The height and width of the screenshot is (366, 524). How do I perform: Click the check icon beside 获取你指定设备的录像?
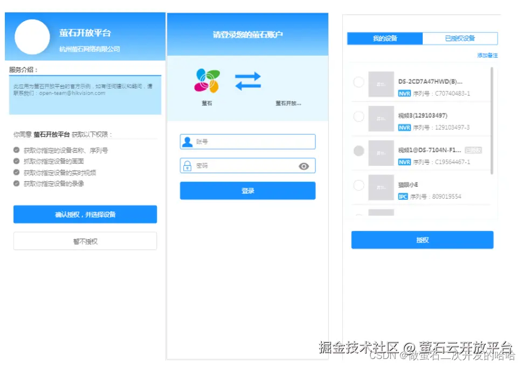[16, 184]
